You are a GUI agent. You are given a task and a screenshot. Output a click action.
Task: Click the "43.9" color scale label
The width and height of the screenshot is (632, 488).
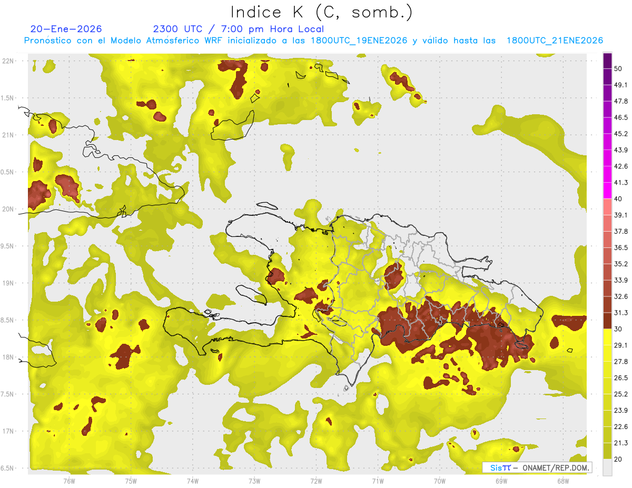pyautogui.click(x=620, y=150)
